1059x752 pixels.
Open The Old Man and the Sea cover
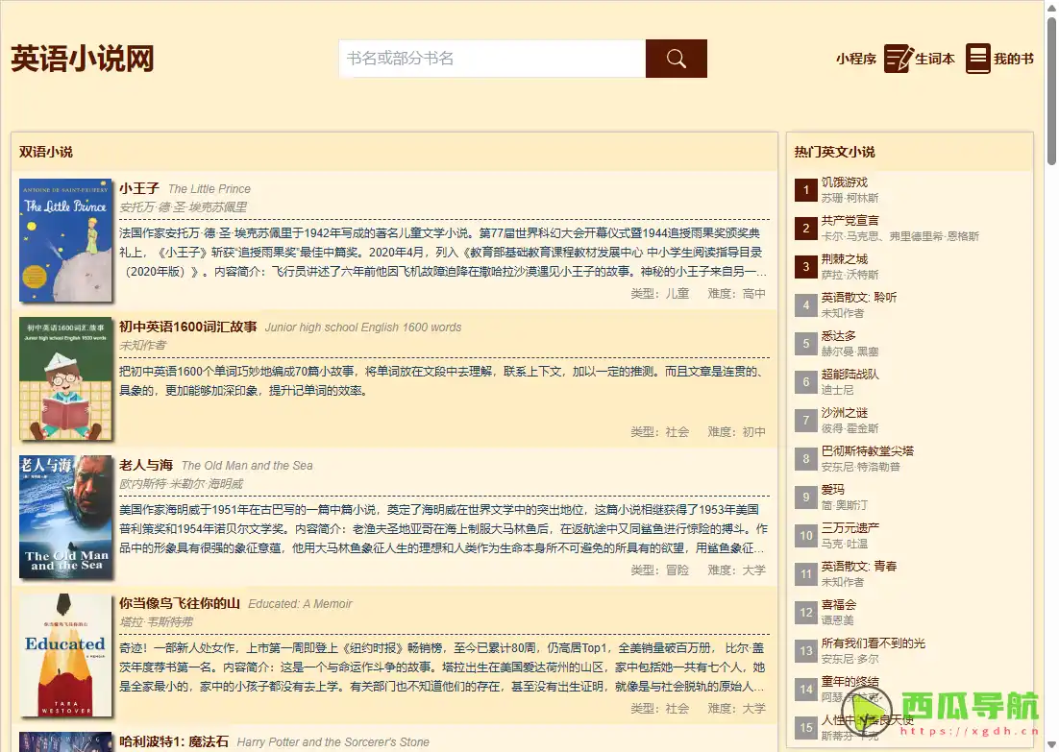65,517
